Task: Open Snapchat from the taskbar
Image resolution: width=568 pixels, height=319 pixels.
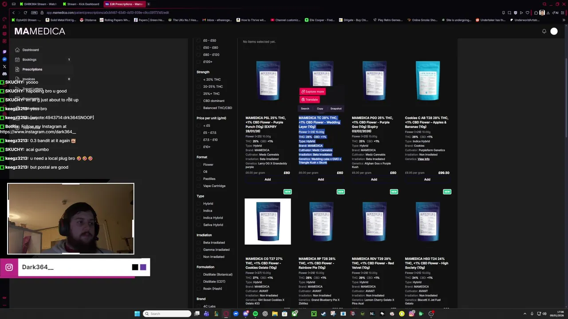Action: coord(402,314)
